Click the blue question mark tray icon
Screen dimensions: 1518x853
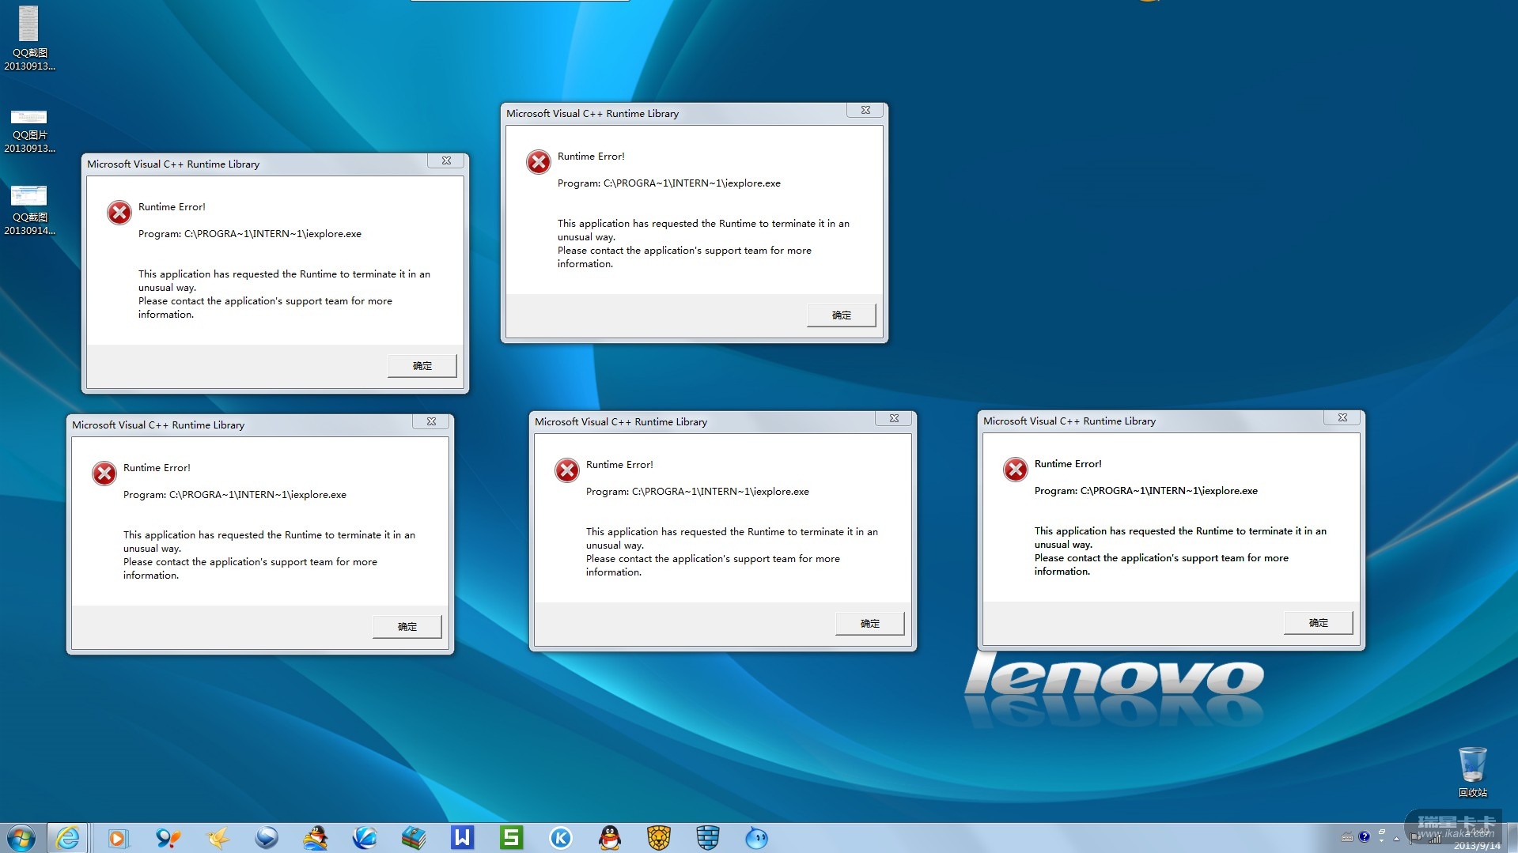pos(1365,836)
